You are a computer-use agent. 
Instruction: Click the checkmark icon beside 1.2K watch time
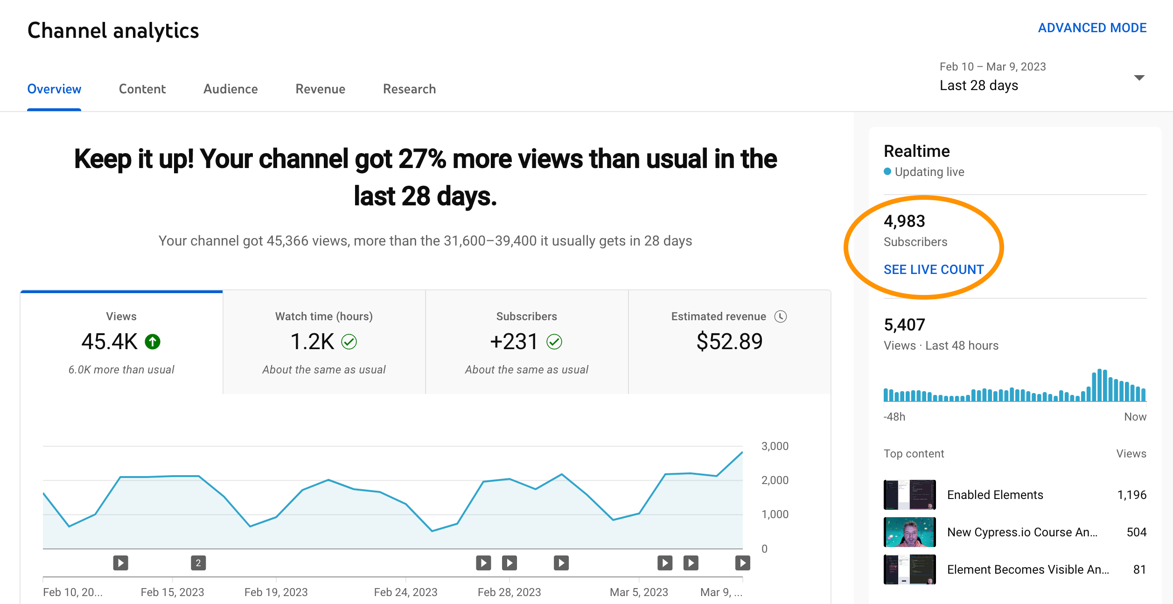point(349,342)
